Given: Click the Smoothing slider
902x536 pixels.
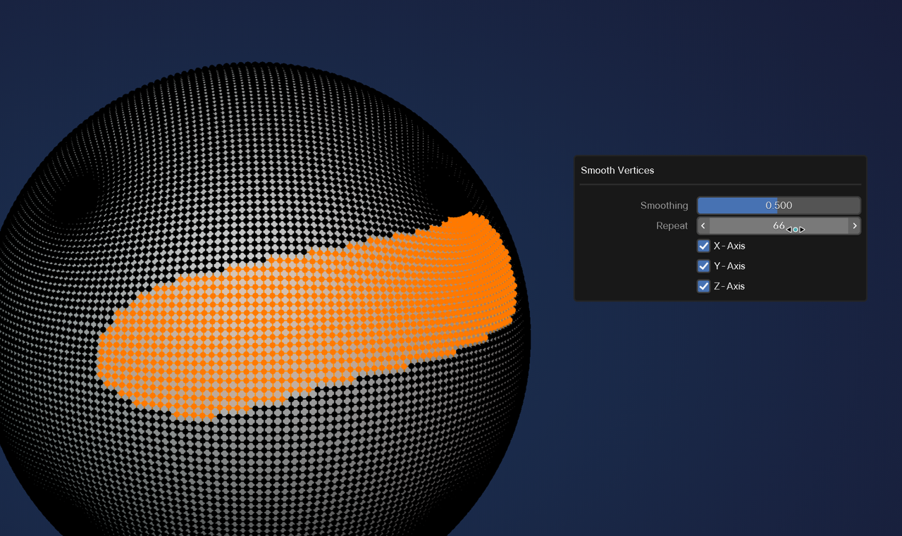Looking at the screenshot, I should click(x=779, y=205).
